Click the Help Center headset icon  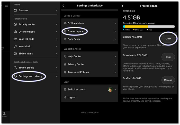click(x=65, y=56)
